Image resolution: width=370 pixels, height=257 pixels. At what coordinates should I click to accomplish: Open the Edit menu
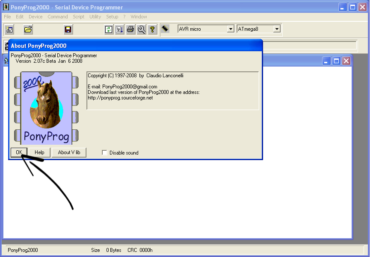click(x=20, y=17)
